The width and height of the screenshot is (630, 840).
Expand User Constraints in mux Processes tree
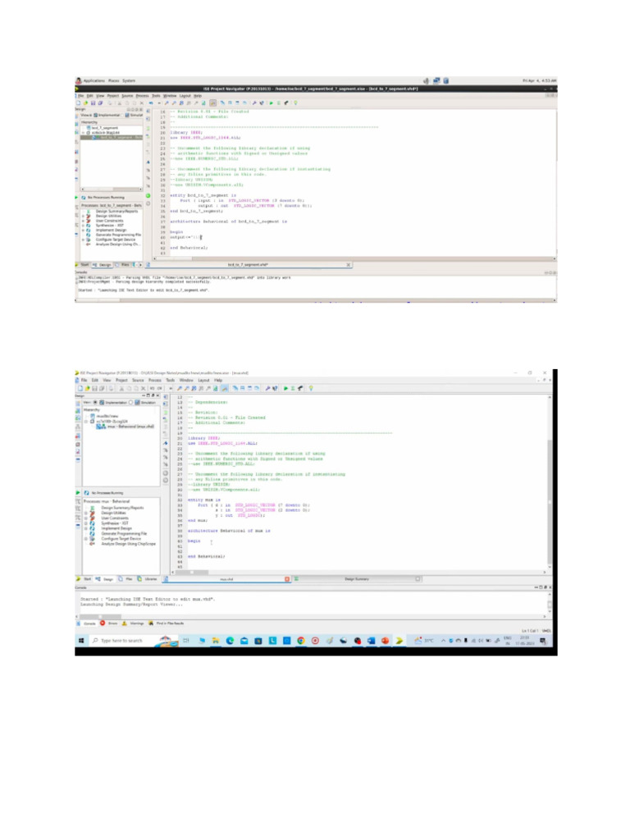(85, 518)
